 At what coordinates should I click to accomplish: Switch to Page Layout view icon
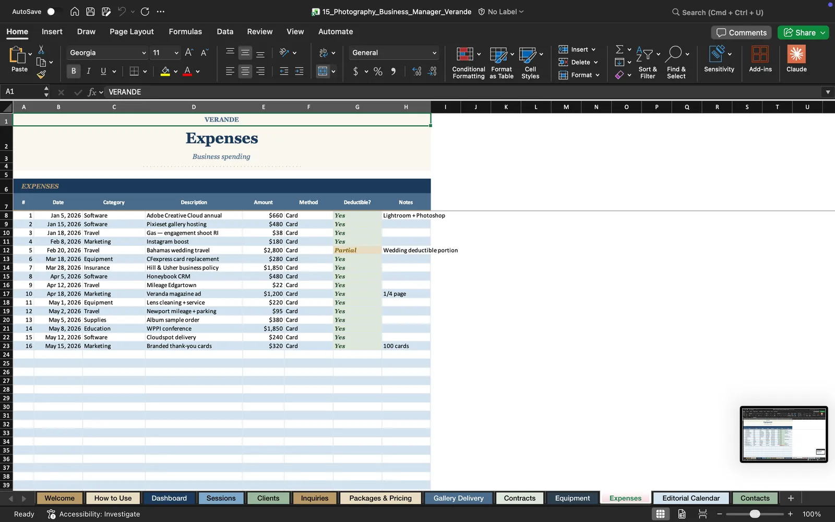coord(682,514)
